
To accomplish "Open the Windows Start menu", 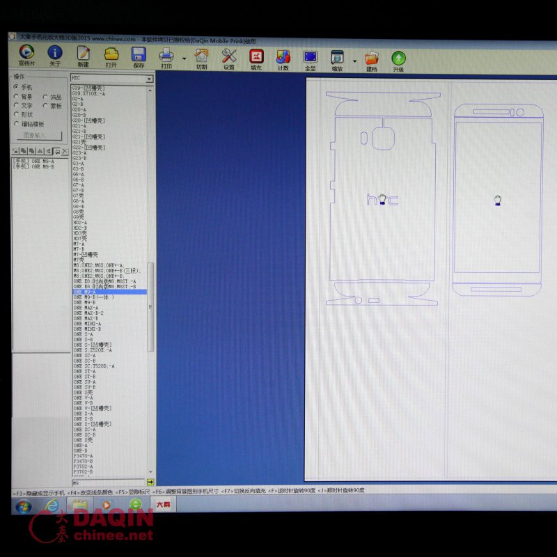I will pyautogui.click(x=24, y=505).
